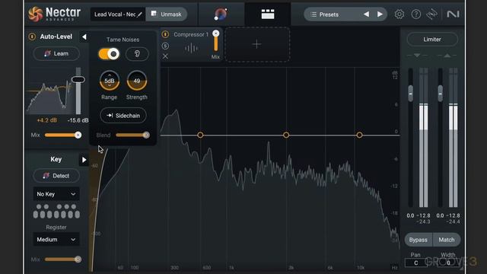Toggle the Bypass button

[418, 240]
